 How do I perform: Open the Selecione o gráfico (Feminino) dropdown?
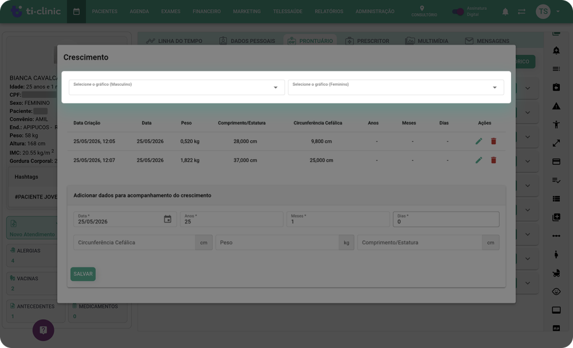(396, 87)
